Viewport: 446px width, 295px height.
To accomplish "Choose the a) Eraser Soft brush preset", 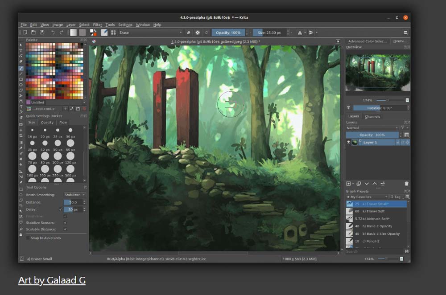I will coord(376,211).
